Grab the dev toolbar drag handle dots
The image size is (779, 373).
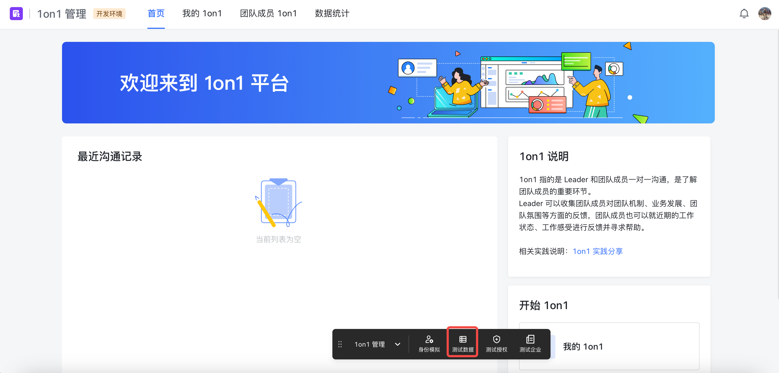tap(340, 344)
